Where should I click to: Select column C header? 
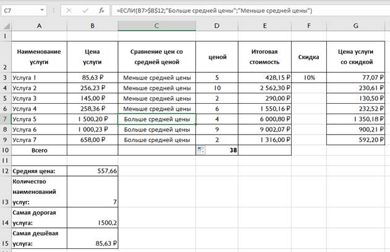tap(157, 25)
